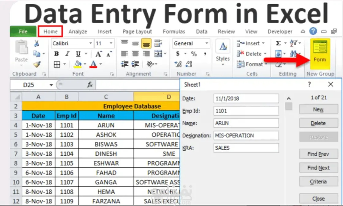The width and height of the screenshot is (343, 206).
Task: Click the form's Close button
Action: pyautogui.click(x=318, y=199)
